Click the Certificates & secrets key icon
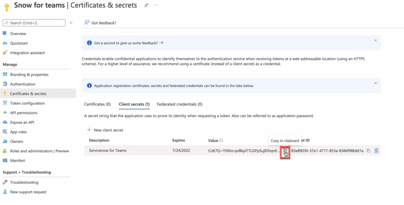Screen dimensions: 404x205 tap(5, 94)
